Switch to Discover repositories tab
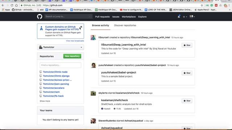Image resolution: width=232 pixels, height=130 pixels. (x=125, y=25)
